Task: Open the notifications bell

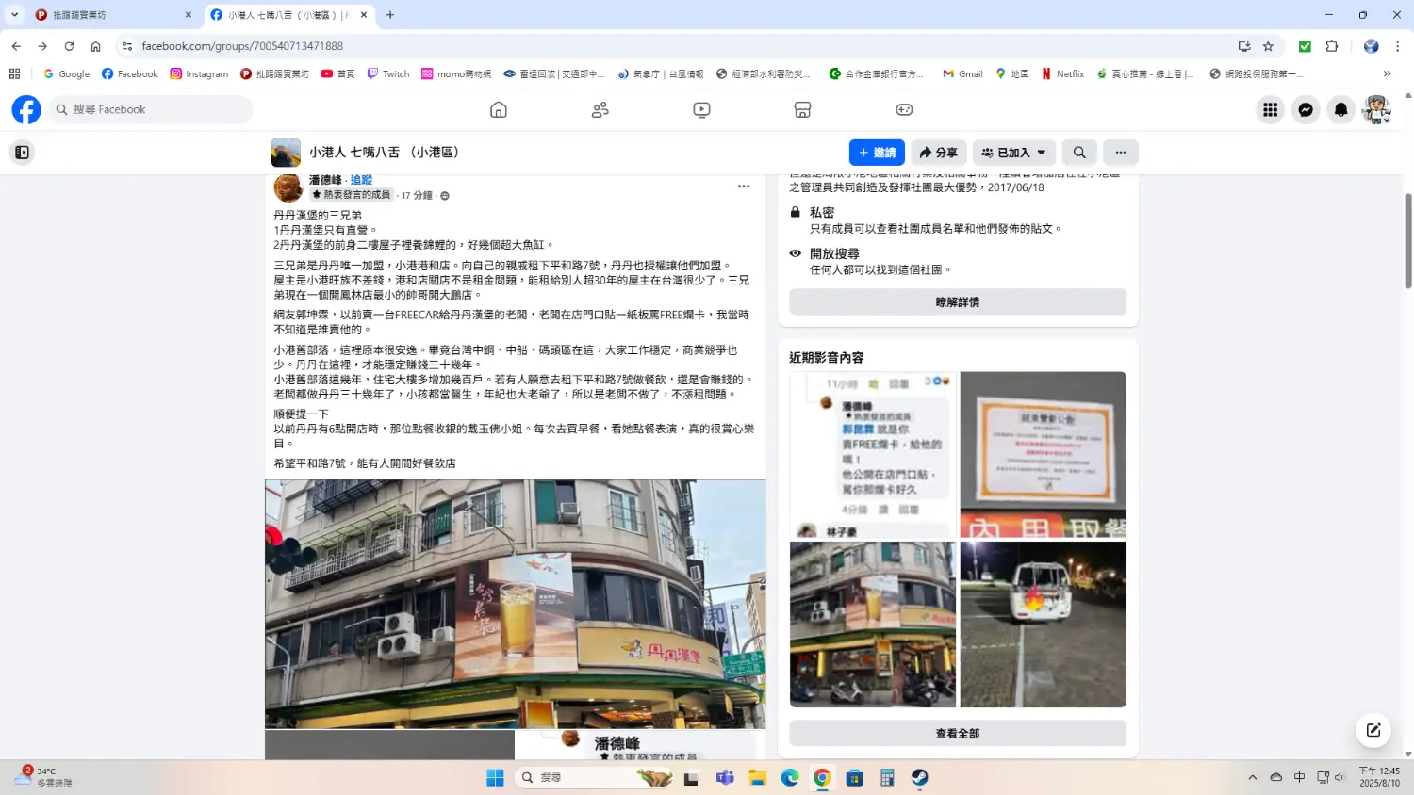Action: point(1340,109)
